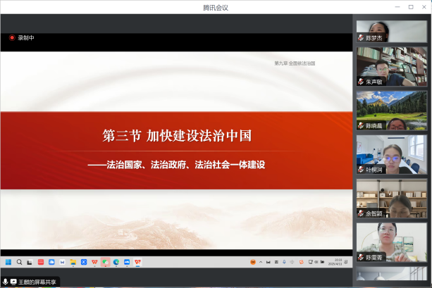
Task: Select 陈雯青's video thumbnail
Action: point(392,242)
